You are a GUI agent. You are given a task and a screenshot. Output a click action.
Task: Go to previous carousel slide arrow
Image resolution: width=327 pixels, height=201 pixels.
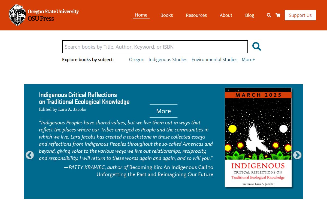[x=30, y=155]
